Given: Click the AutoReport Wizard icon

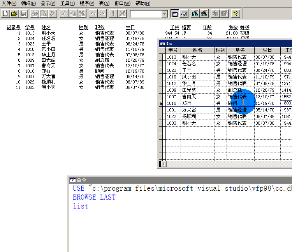Looking at the screenshot, I should (225, 14).
